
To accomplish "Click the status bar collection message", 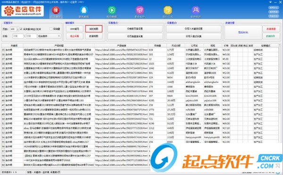I will [44, 172].
